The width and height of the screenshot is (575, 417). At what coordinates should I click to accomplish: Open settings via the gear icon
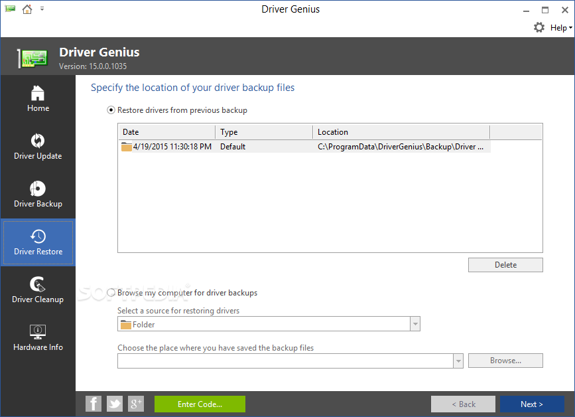coord(539,27)
